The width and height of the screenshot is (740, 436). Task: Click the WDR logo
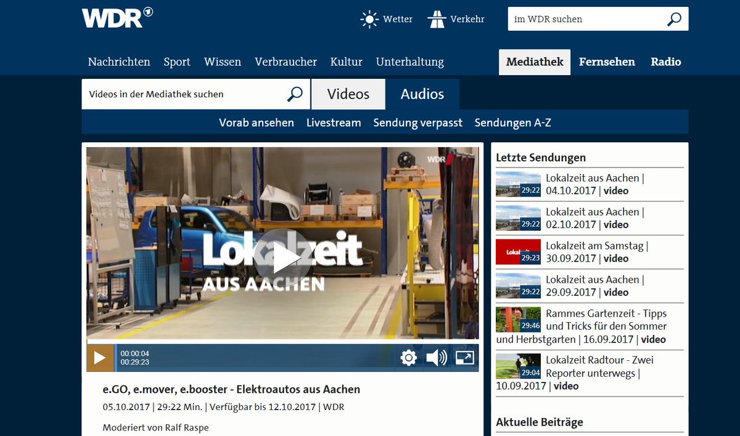point(117,18)
